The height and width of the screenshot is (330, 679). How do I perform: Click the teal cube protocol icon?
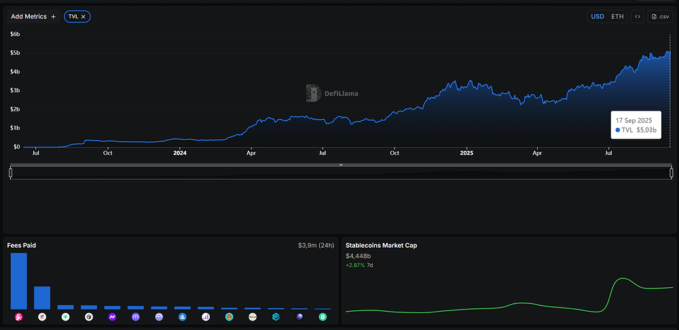276,317
